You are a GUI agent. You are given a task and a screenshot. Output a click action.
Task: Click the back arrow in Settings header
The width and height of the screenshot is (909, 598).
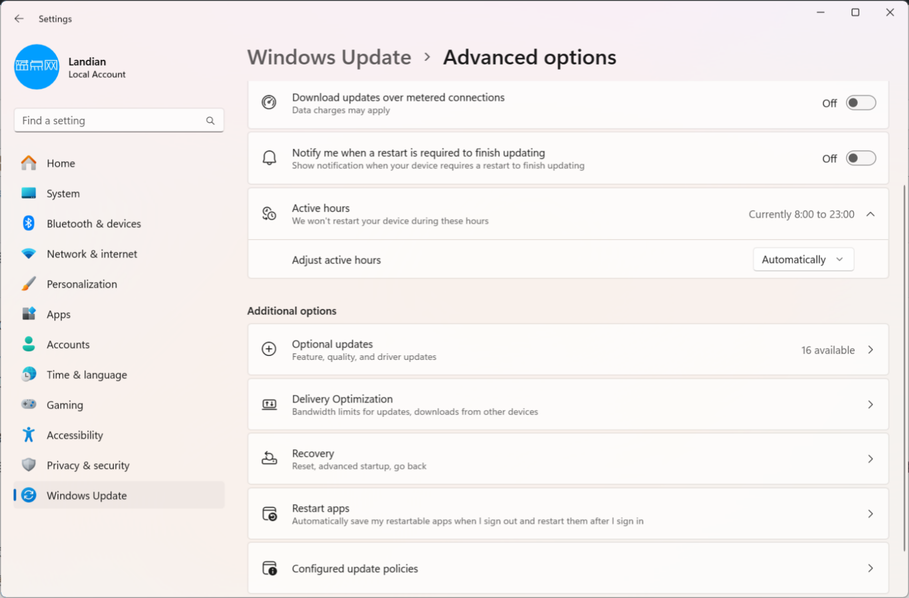point(19,19)
